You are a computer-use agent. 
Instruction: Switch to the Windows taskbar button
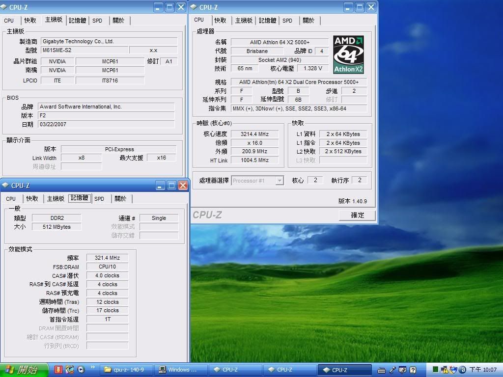click(x=181, y=370)
